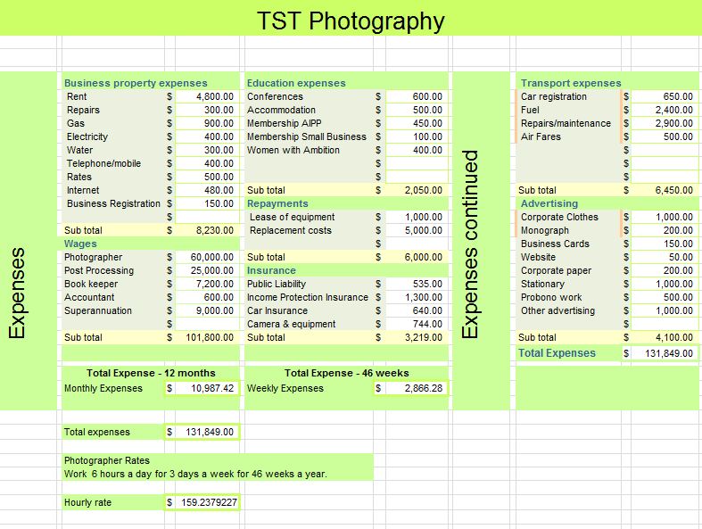Click the Repayments section heading
Viewport: 702px width, 529px height.
pos(277,203)
